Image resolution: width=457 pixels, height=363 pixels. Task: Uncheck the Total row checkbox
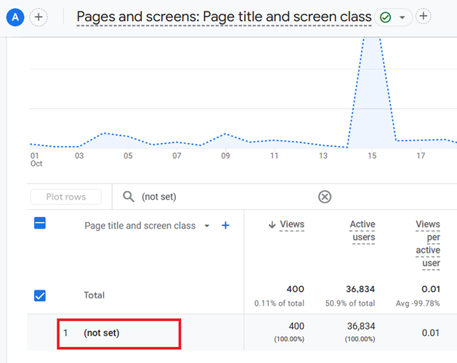point(40,295)
